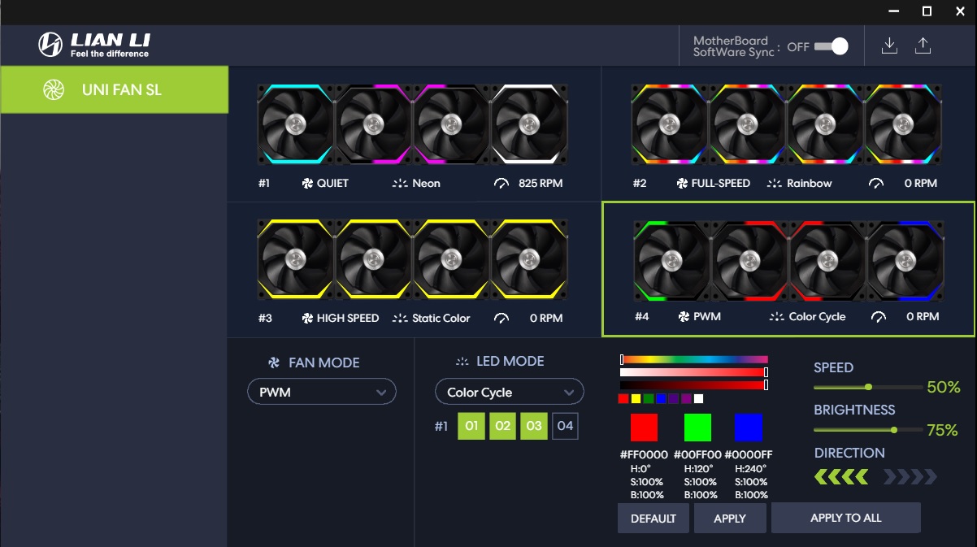Image resolution: width=977 pixels, height=547 pixels.
Task: Click the LED icon beside Neon
Action: [x=400, y=184]
